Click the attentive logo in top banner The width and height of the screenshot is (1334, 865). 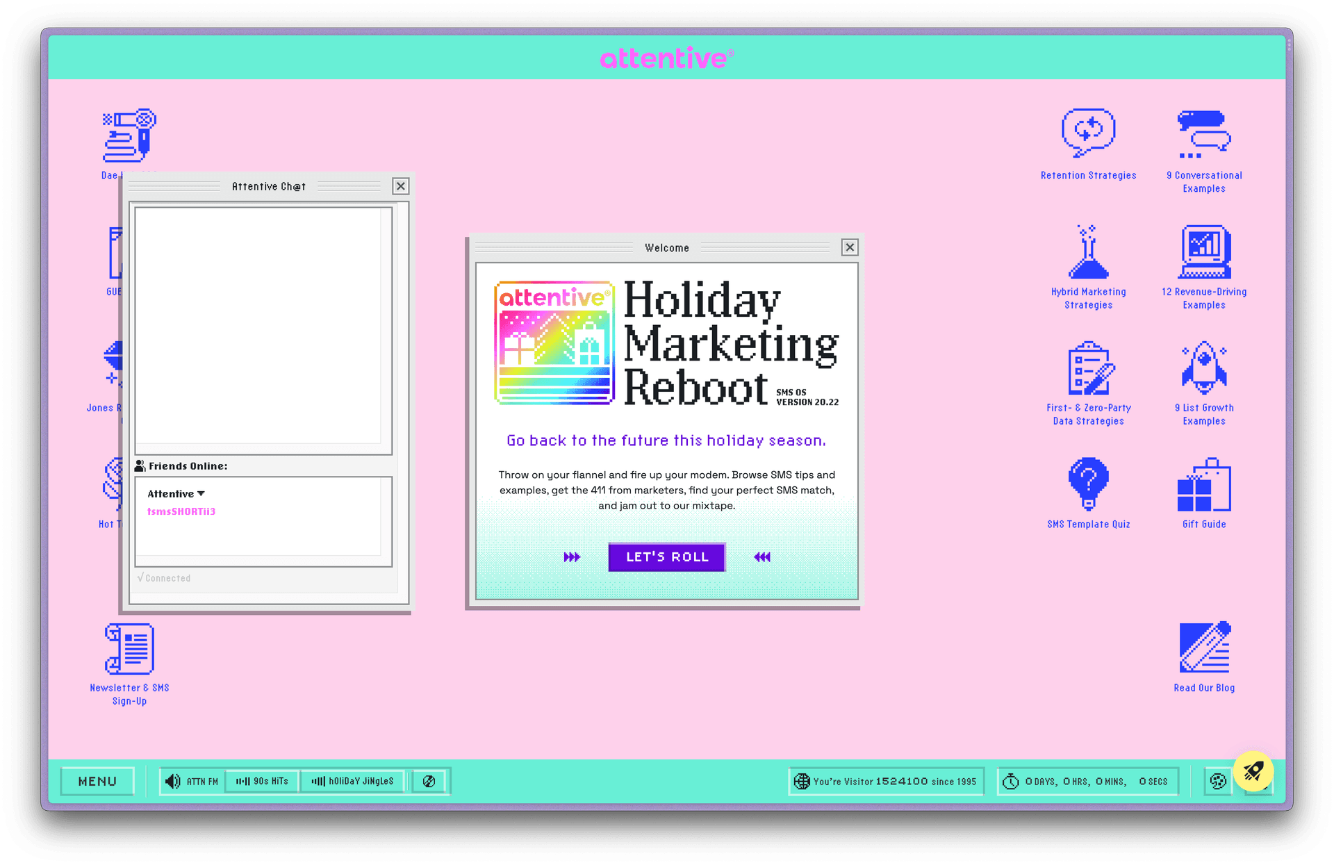coord(667,58)
